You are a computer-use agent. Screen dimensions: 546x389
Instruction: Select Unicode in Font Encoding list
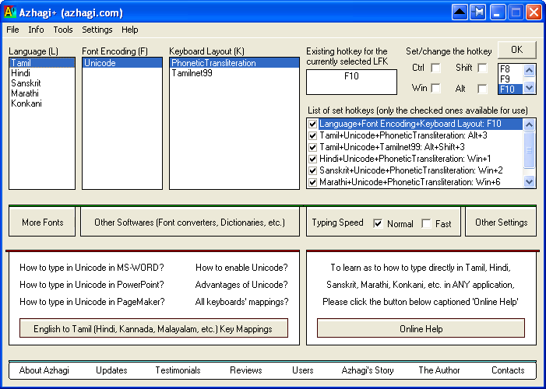tap(122, 63)
